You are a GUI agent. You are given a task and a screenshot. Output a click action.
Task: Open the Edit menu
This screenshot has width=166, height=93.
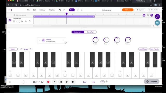(34, 10)
